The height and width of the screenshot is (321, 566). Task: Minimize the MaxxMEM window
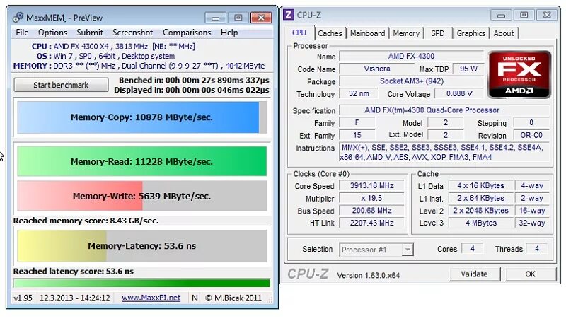[x=216, y=18]
